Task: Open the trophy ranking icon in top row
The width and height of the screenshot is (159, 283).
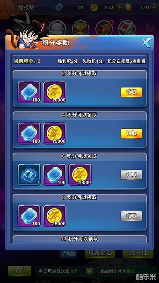Action: pos(80,27)
